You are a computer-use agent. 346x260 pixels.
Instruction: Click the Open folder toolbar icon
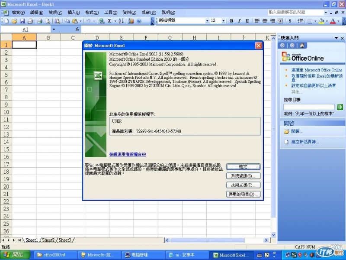point(14,21)
